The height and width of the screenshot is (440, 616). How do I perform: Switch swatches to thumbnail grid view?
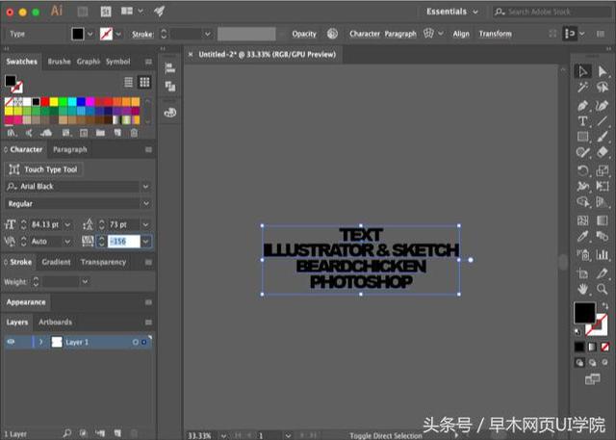(x=144, y=82)
